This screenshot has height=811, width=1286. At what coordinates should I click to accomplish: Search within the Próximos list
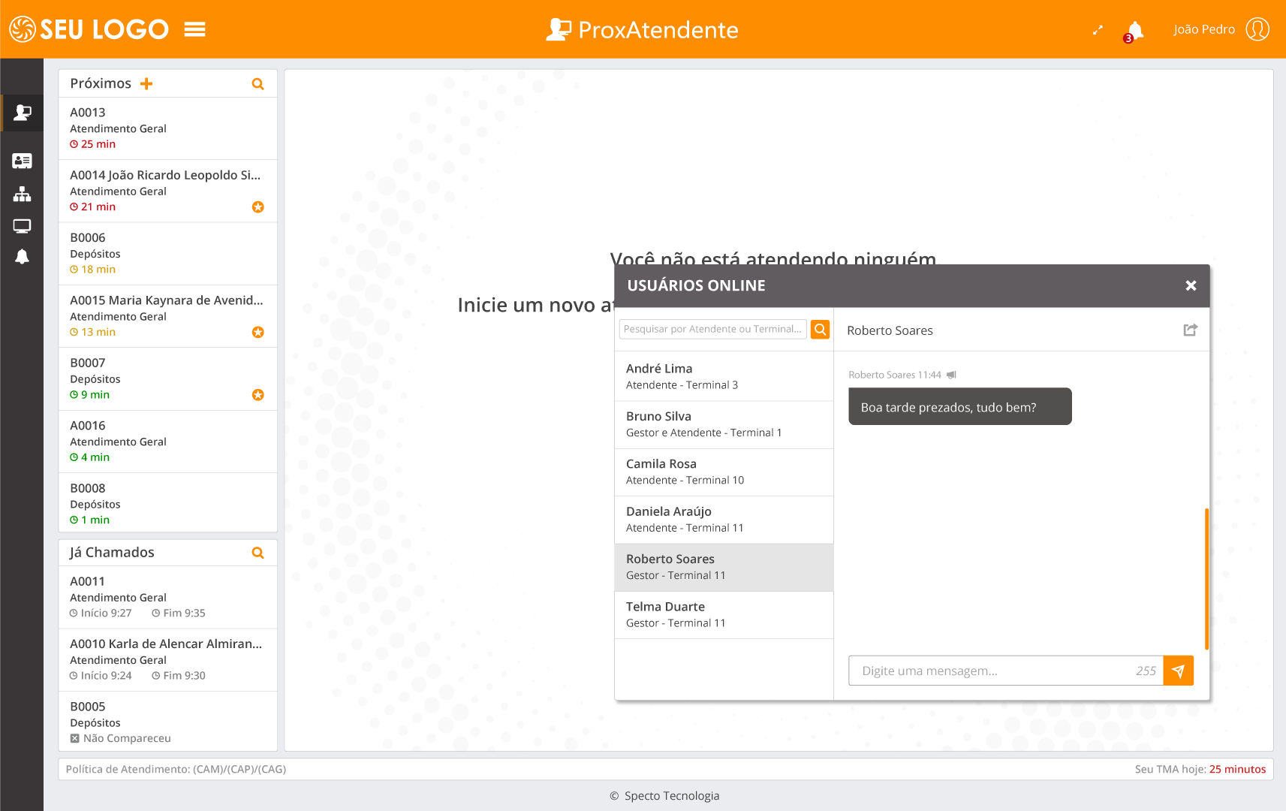pos(258,84)
